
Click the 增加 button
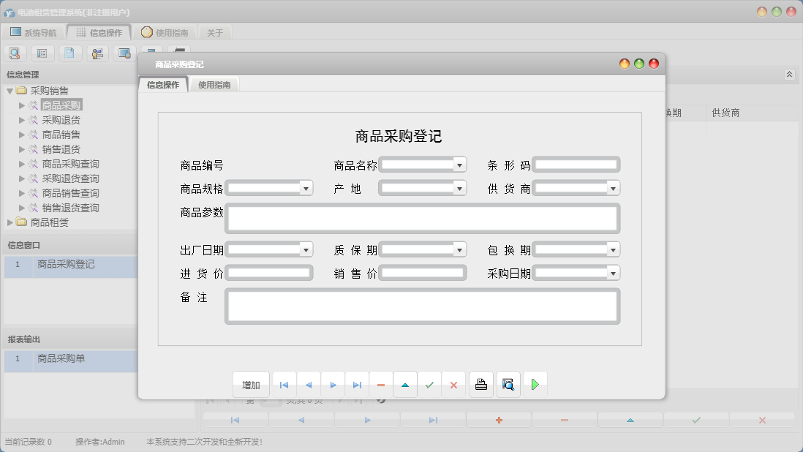[x=251, y=385]
